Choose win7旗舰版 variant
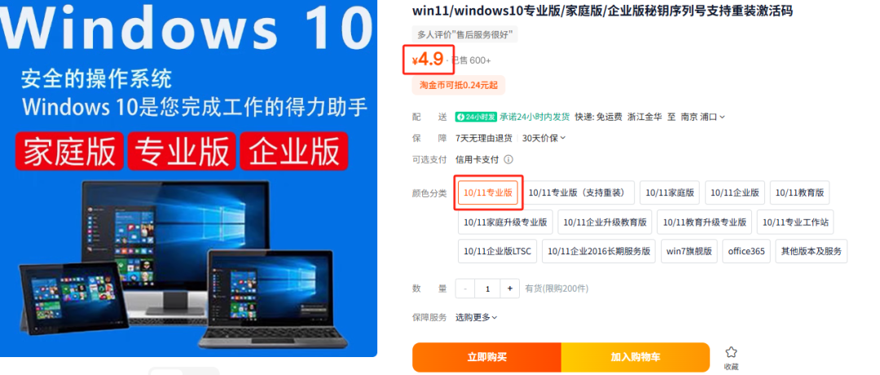This screenshot has width=880, height=375. pyautogui.click(x=689, y=251)
